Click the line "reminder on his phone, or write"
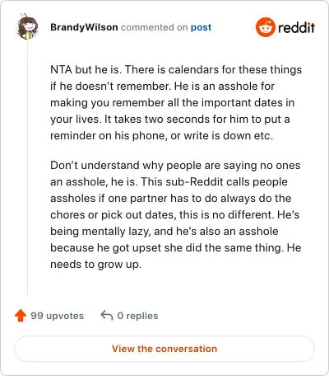 162,136
